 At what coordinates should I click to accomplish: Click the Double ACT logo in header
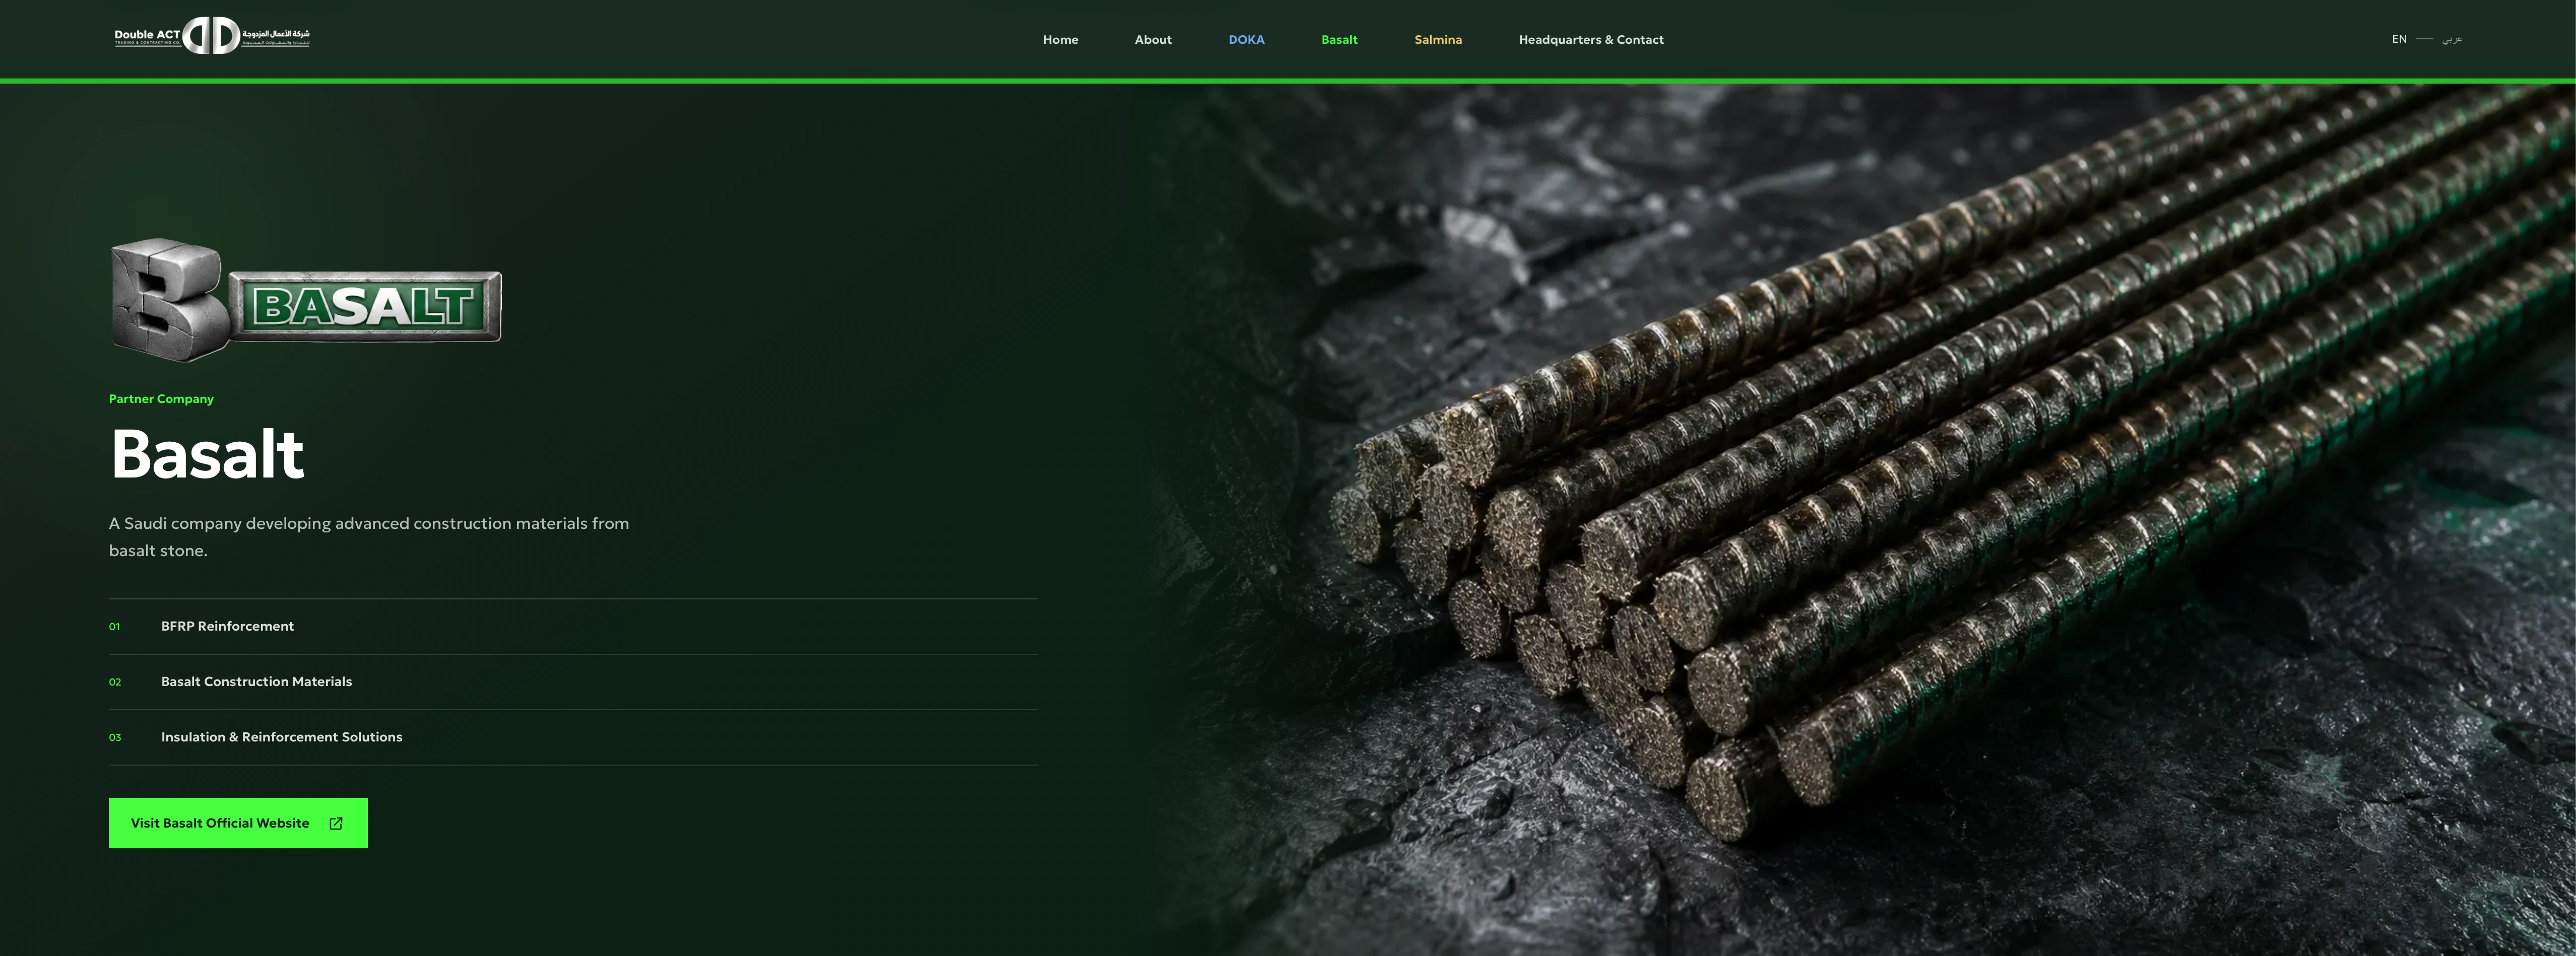(212, 36)
